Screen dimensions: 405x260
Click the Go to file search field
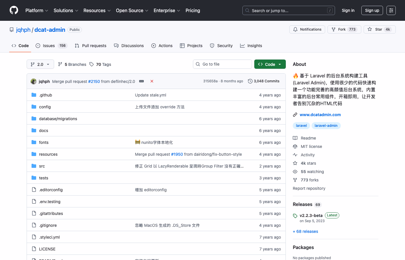(222, 64)
